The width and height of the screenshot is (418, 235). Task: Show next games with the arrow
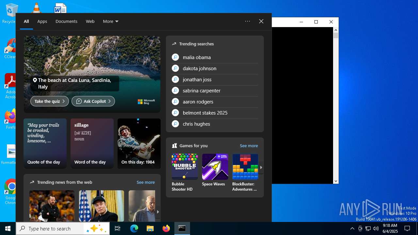tap(261, 167)
